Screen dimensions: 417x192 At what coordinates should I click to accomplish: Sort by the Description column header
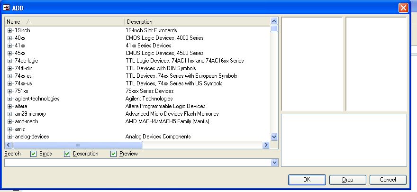coord(197,22)
